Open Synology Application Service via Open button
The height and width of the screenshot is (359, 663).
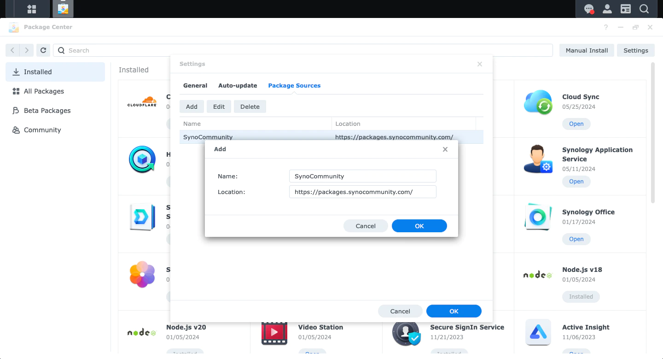point(576,182)
